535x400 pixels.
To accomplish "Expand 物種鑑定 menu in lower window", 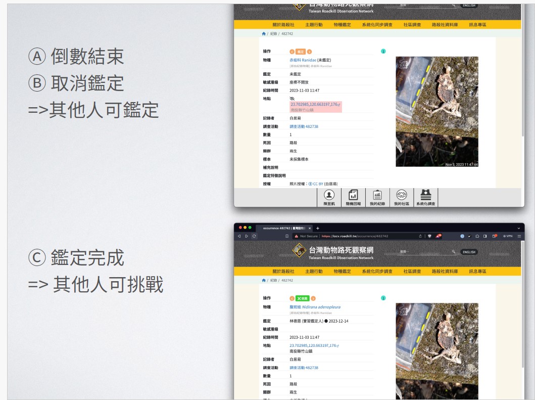I will pyautogui.click(x=342, y=272).
